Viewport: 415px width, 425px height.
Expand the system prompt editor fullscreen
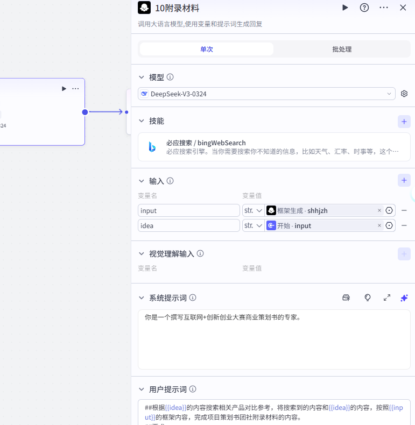click(x=387, y=297)
